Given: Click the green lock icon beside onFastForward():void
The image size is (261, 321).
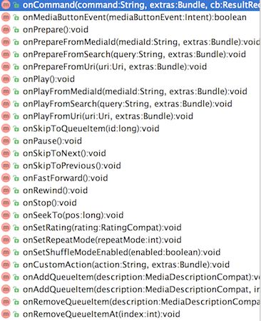Looking at the screenshot, I should pos(16,178).
